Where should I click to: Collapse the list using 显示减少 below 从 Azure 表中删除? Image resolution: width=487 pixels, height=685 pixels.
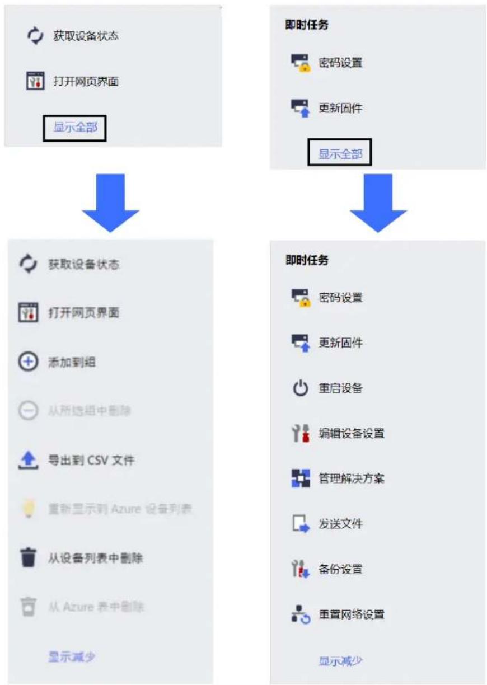click(x=71, y=656)
